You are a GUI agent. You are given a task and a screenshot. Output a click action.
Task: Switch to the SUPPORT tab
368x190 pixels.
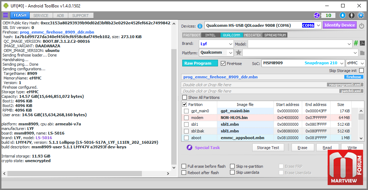click(x=81, y=16)
